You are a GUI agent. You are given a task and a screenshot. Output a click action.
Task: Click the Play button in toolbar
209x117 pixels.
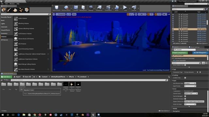tap(125, 8)
